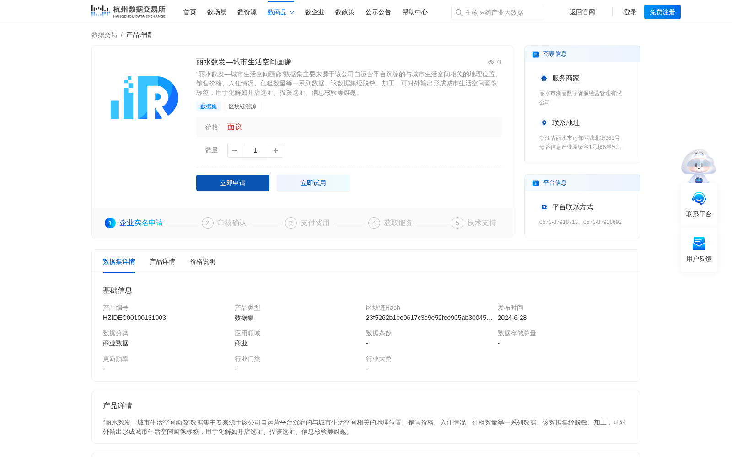Click step 2 审核确认
This screenshot has width=732, height=457.
click(224, 223)
